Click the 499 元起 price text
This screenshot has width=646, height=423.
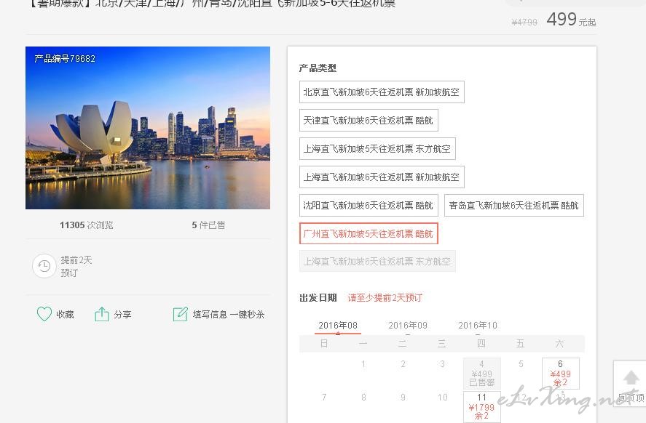click(x=571, y=20)
